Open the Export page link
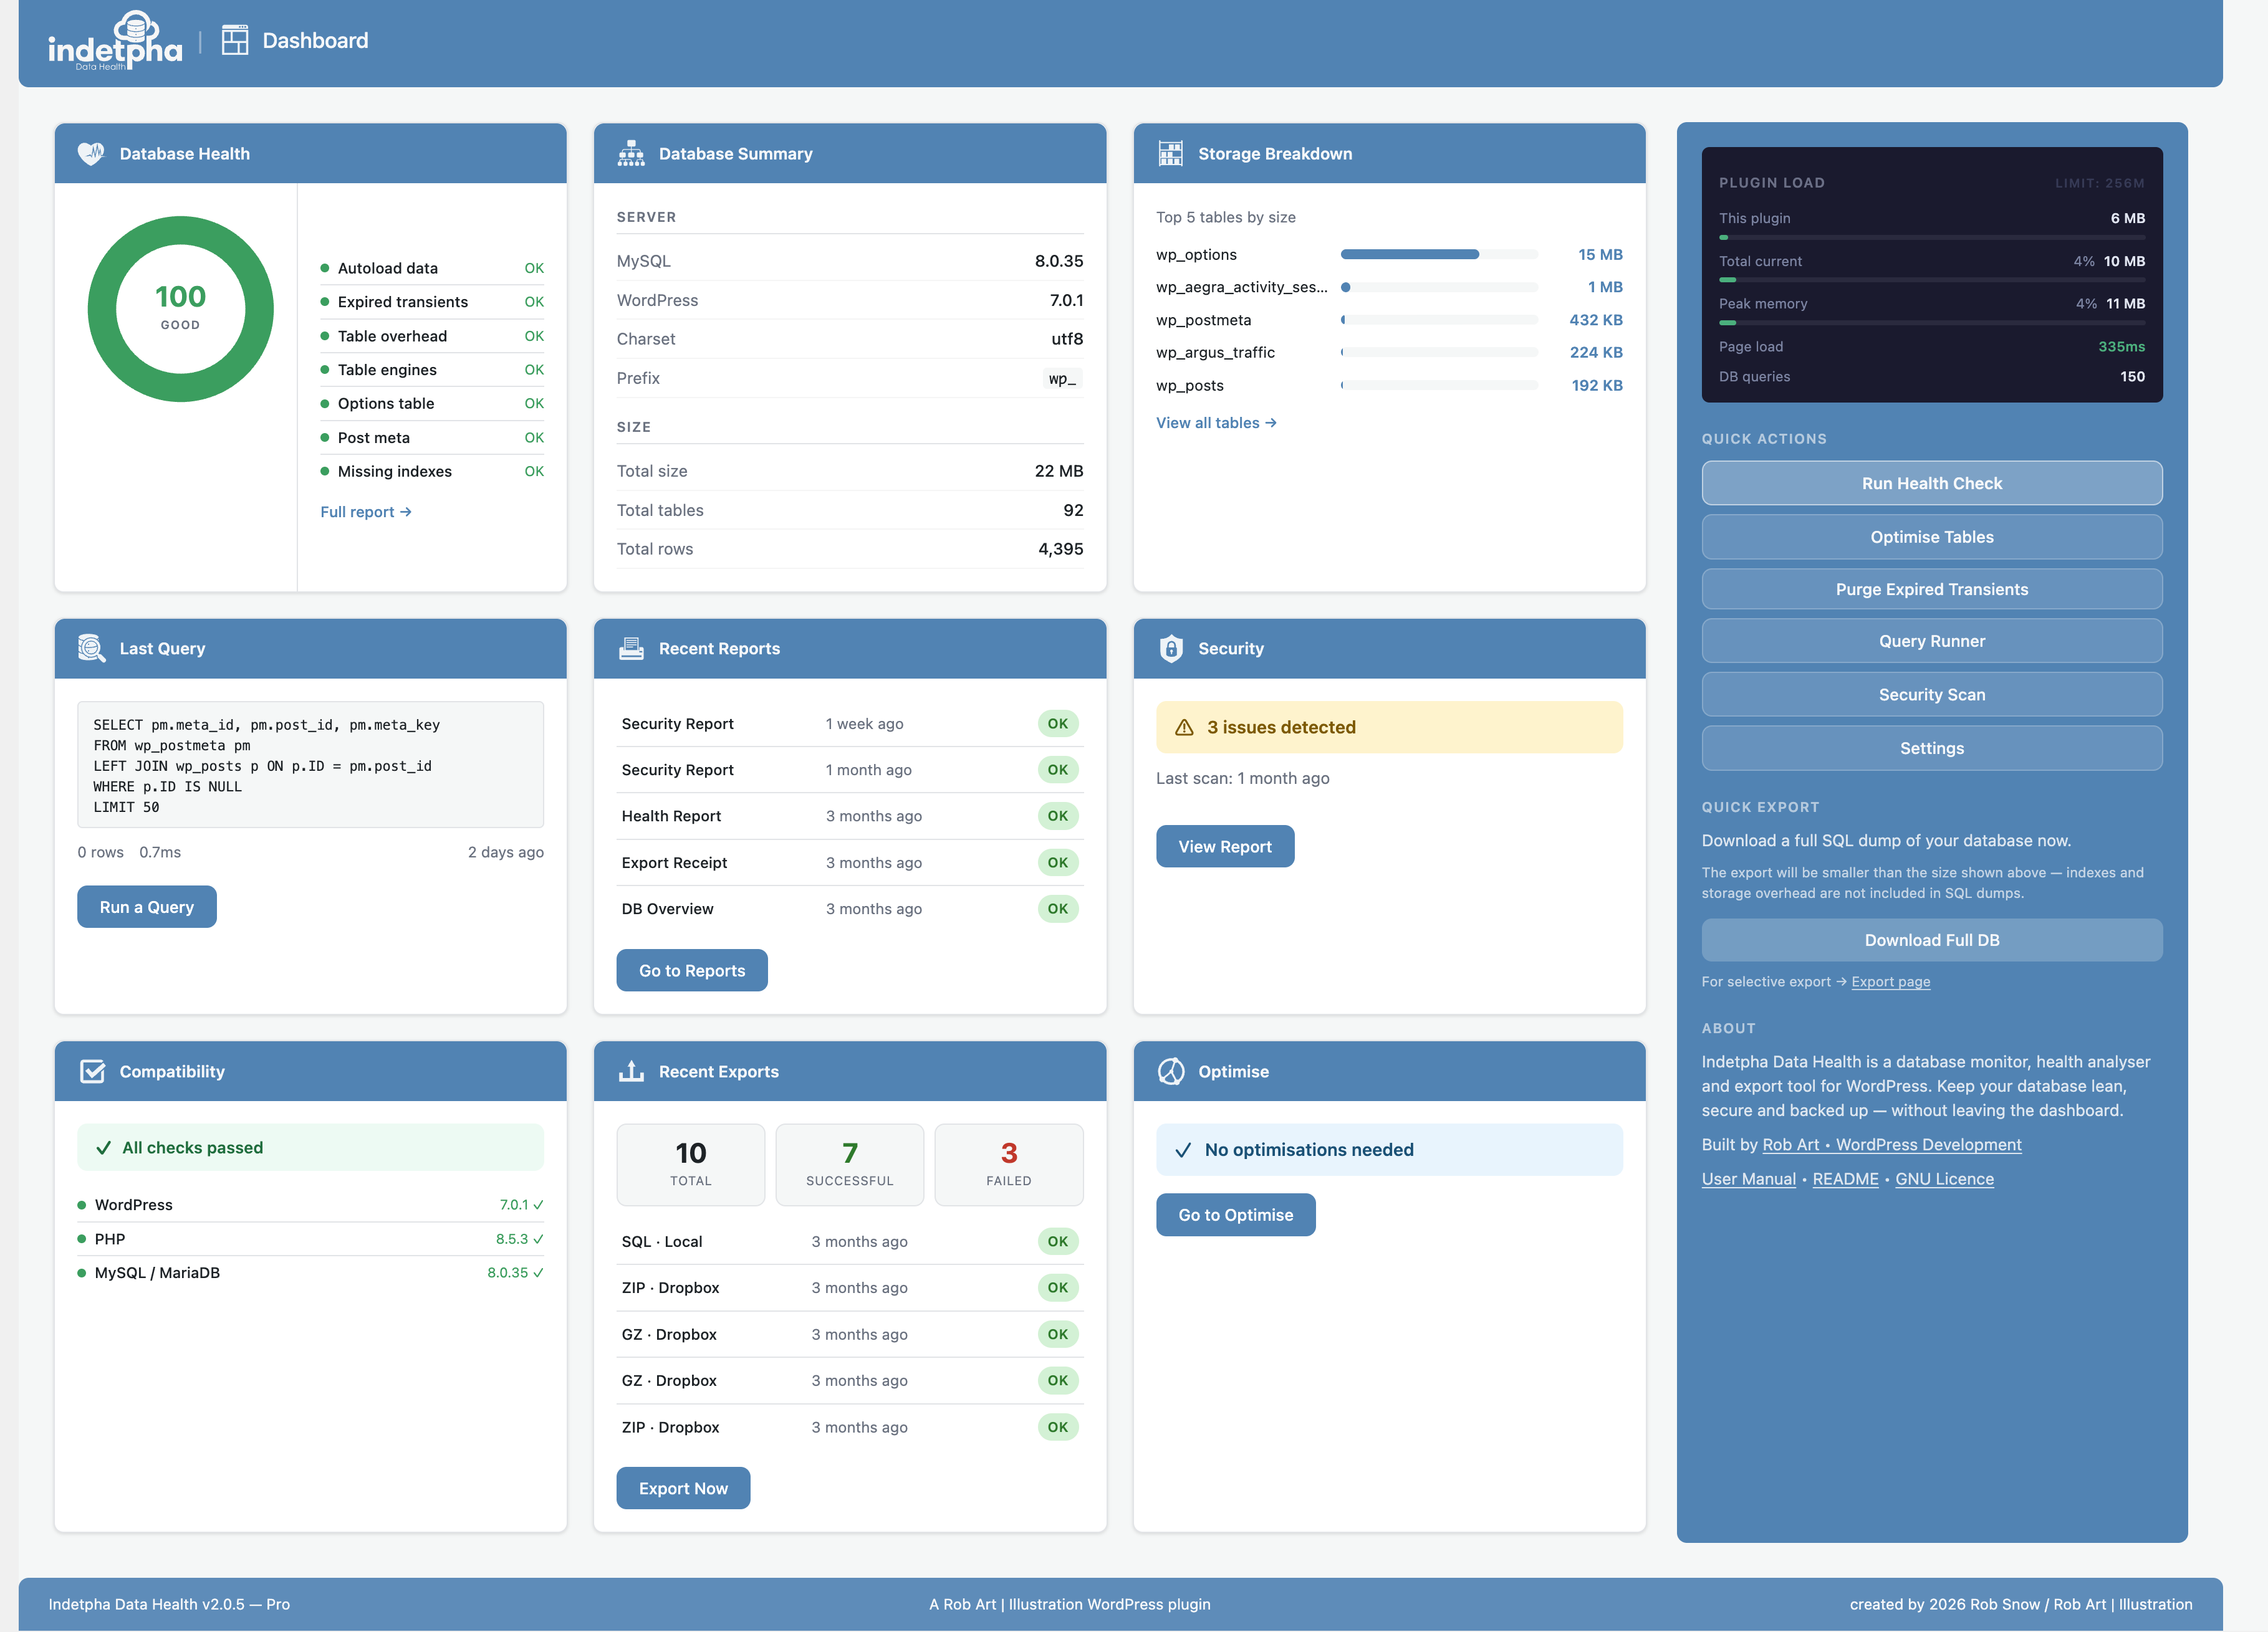Viewport: 2268px width, 1632px height. pos(1890,983)
